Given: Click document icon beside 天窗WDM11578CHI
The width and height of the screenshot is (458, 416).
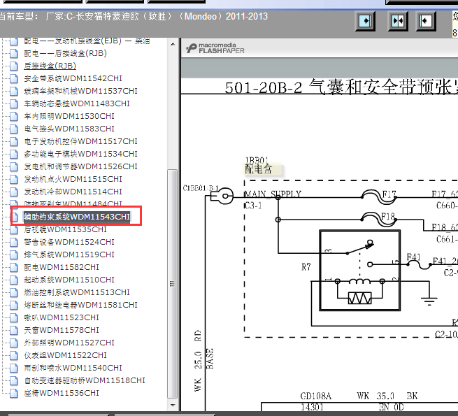Looking at the screenshot, I should coord(14,330).
